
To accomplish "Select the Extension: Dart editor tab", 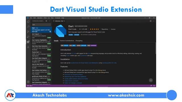I will (59, 21).
